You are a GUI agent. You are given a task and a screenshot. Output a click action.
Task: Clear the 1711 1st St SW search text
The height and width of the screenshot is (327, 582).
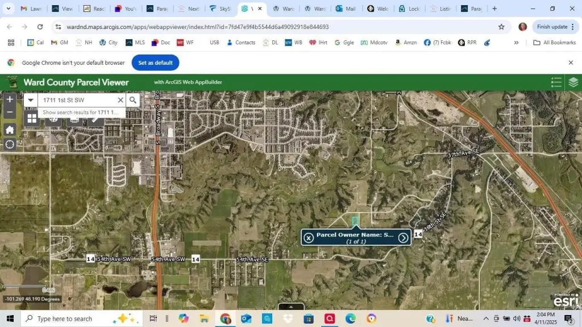(x=120, y=100)
